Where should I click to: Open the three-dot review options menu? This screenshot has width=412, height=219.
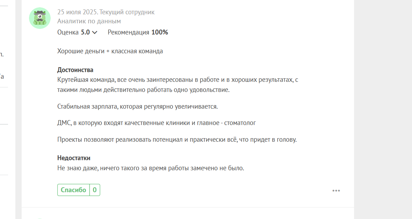(x=336, y=191)
